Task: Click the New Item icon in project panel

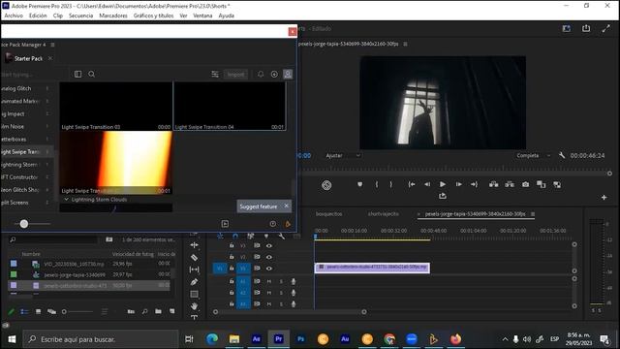Action: pyautogui.click(x=172, y=312)
